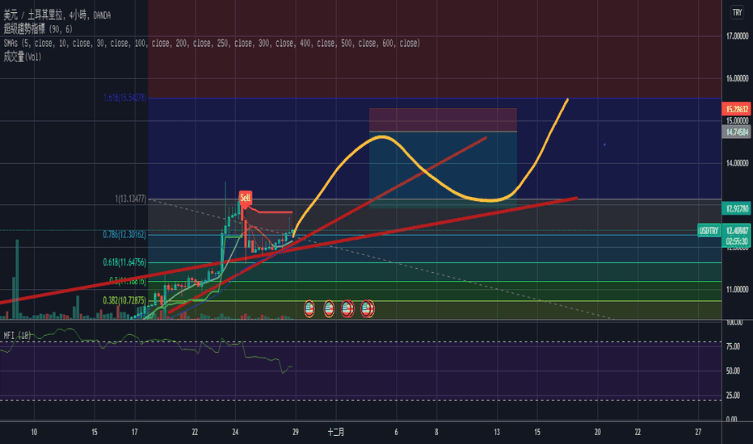Click the red 15.28632 price tag
This screenshot has width=753, height=444.
(737, 109)
